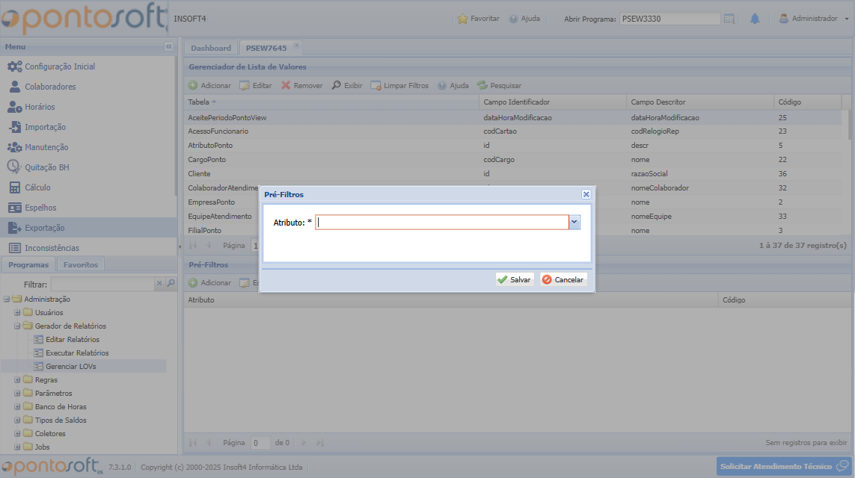This screenshot has height=478, width=855.
Task: Click the Atributo text input field
Action: (441, 222)
